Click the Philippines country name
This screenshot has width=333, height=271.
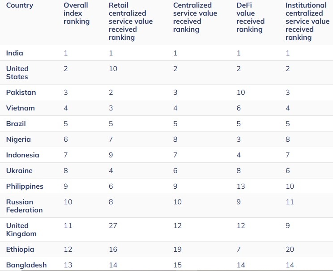[25, 186]
